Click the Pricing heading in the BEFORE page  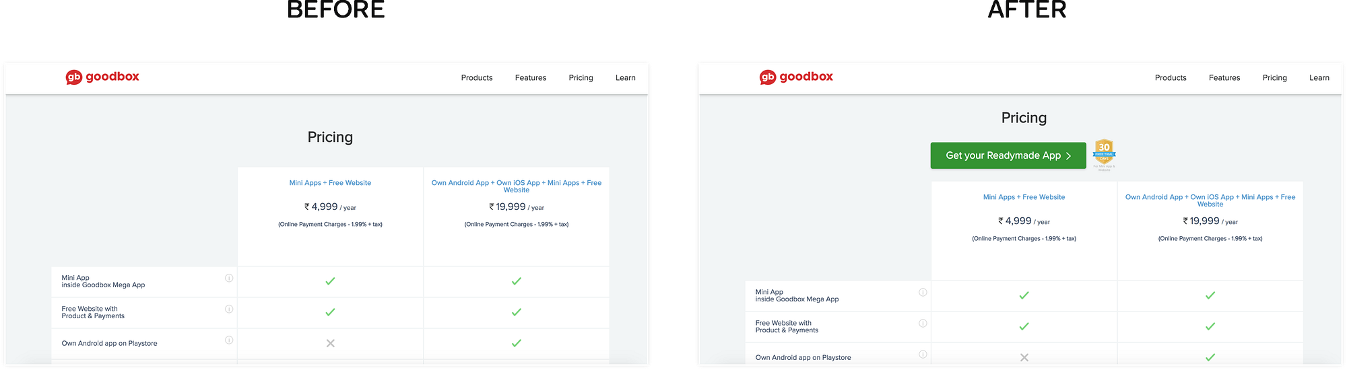click(x=330, y=137)
